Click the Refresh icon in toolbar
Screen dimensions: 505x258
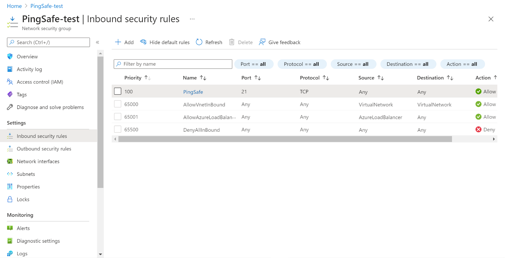[199, 42]
